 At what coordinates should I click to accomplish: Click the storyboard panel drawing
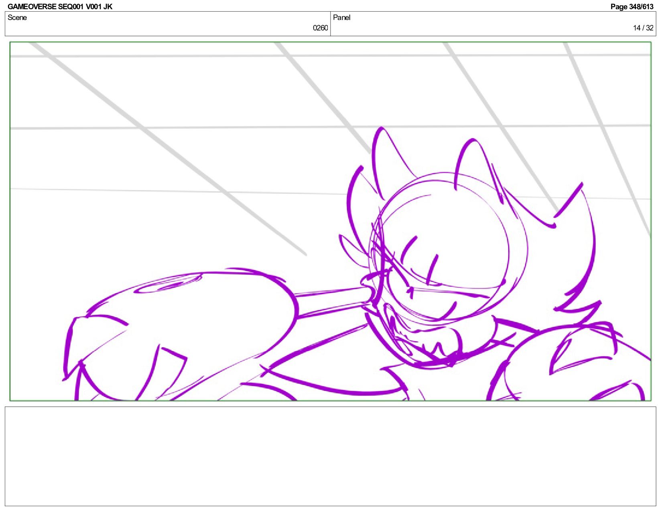(x=330, y=221)
